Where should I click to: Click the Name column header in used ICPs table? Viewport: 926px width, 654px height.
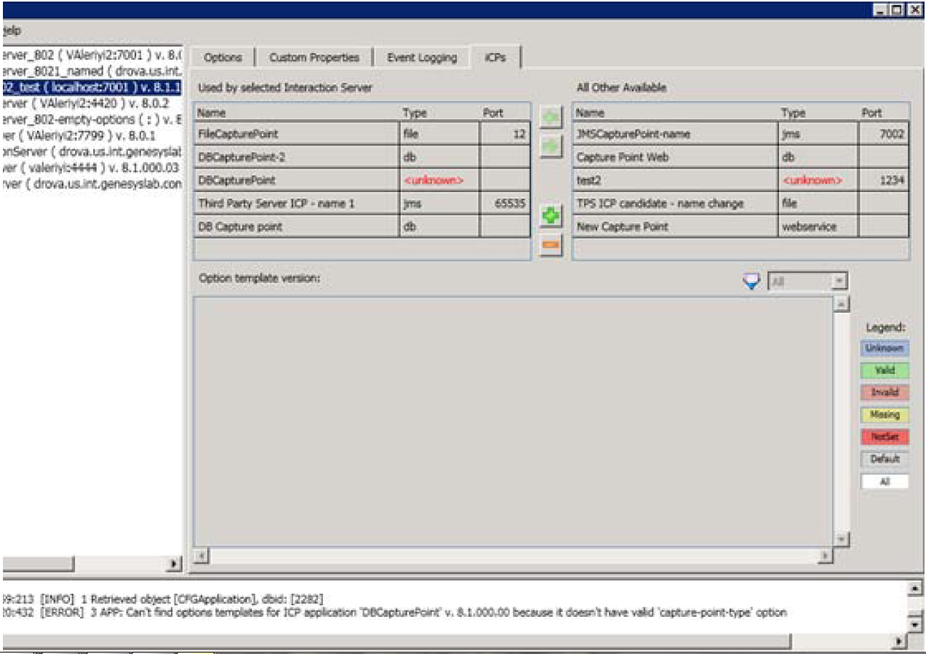297,113
